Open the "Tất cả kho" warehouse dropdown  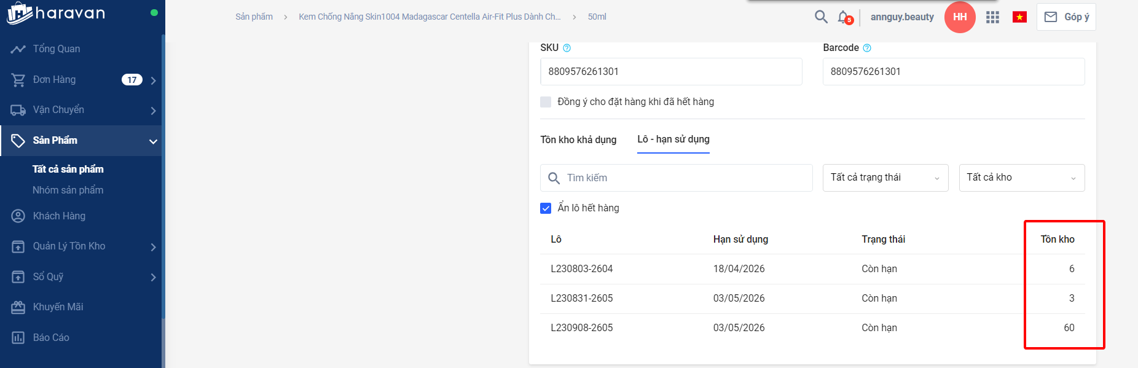pos(1021,178)
